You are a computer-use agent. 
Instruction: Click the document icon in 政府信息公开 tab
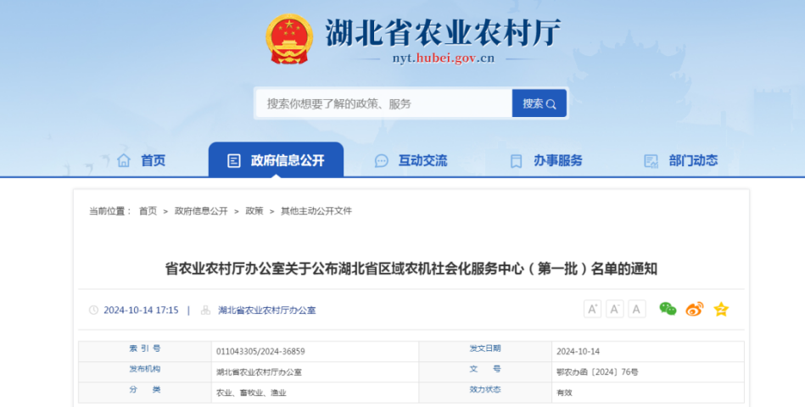pyautogui.click(x=233, y=160)
